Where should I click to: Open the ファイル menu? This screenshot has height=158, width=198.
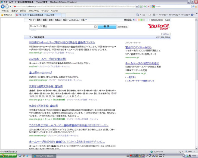pos(5,11)
